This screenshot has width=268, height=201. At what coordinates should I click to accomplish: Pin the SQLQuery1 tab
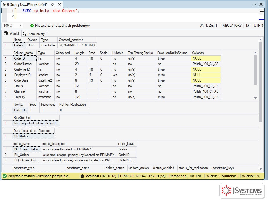52,5
